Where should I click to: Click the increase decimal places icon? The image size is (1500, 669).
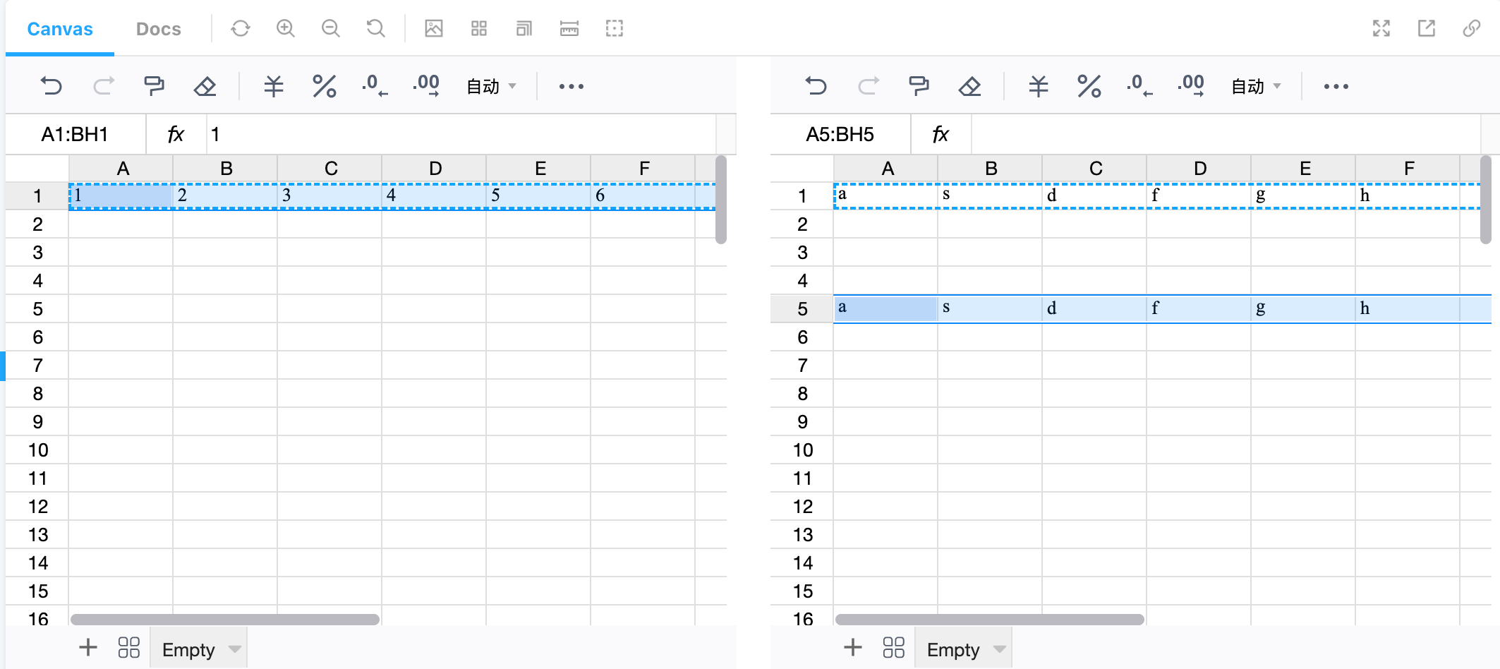[425, 85]
